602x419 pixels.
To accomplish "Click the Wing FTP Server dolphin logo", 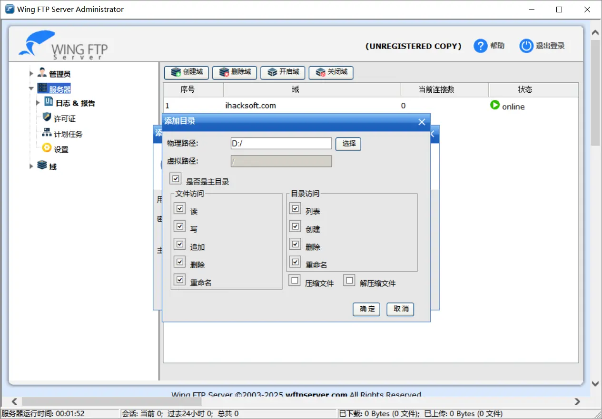I will (63, 45).
